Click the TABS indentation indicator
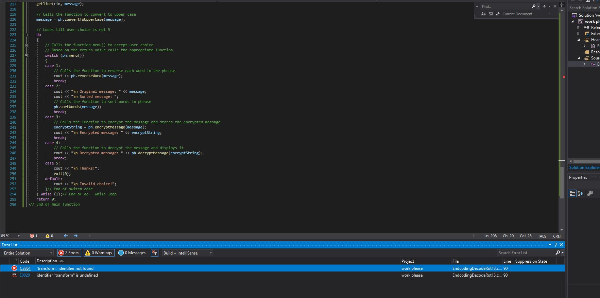 click(x=542, y=236)
